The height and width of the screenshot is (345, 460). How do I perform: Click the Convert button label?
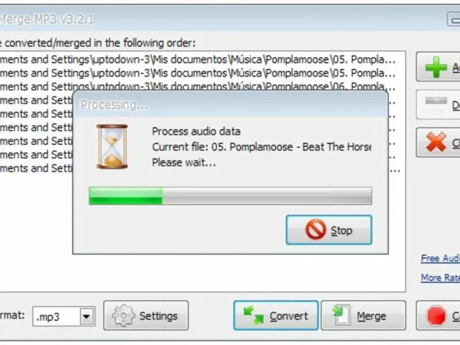click(289, 316)
